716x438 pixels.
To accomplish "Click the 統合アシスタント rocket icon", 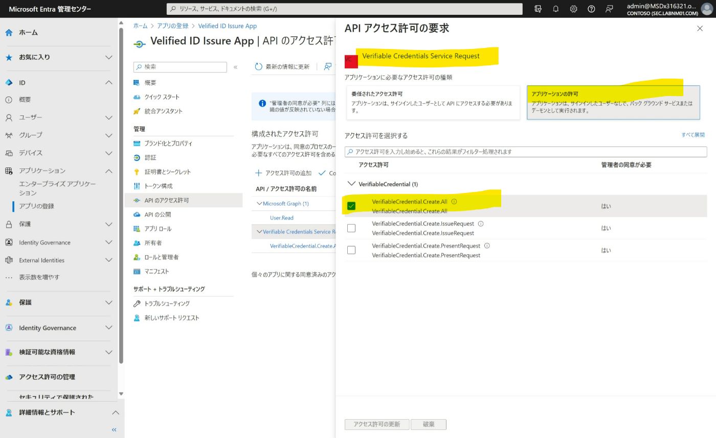I will pyautogui.click(x=137, y=111).
